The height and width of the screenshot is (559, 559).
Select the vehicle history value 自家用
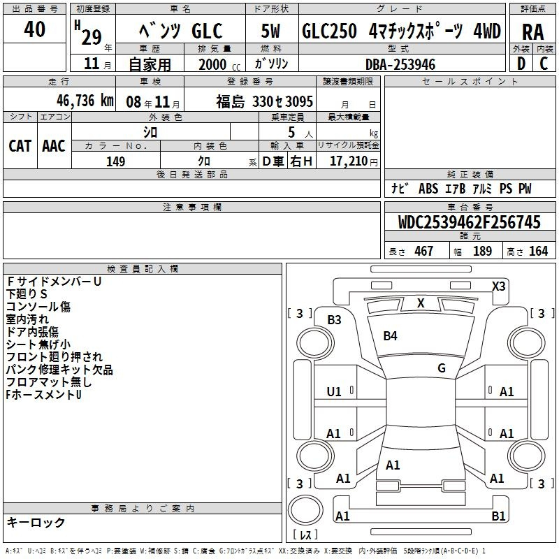coord(150,64)
